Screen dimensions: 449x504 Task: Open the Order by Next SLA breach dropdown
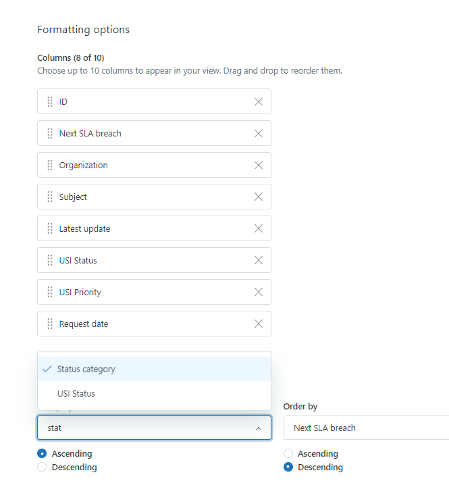point(366,428)
